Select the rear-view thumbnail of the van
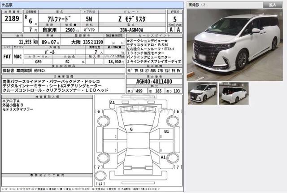Image resolution: width=287 pixels, height=193 pixels. click(234, 93)
